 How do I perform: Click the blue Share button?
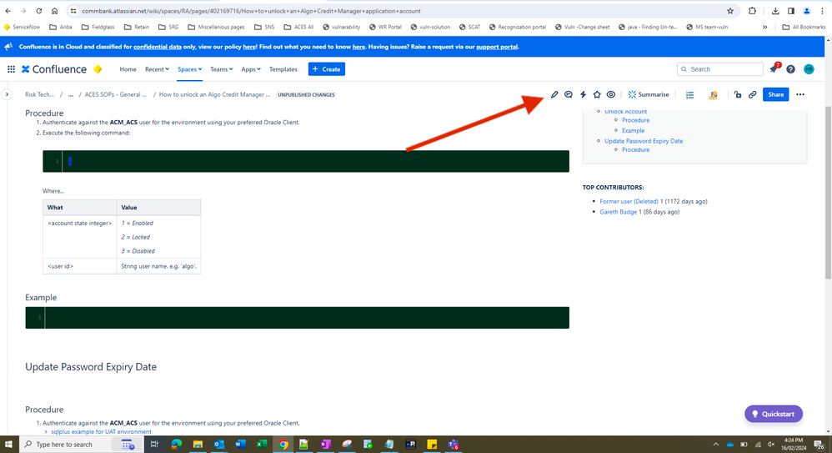point(775,94)
